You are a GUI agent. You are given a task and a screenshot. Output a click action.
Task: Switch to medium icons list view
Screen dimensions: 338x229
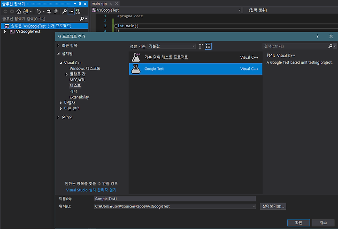click(208, 46)
